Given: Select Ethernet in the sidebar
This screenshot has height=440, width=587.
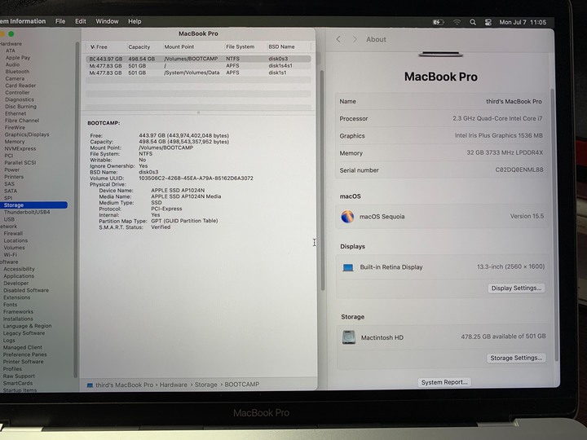Looking at the screenshot, I should pyautogui.click(x=15, y=113).
